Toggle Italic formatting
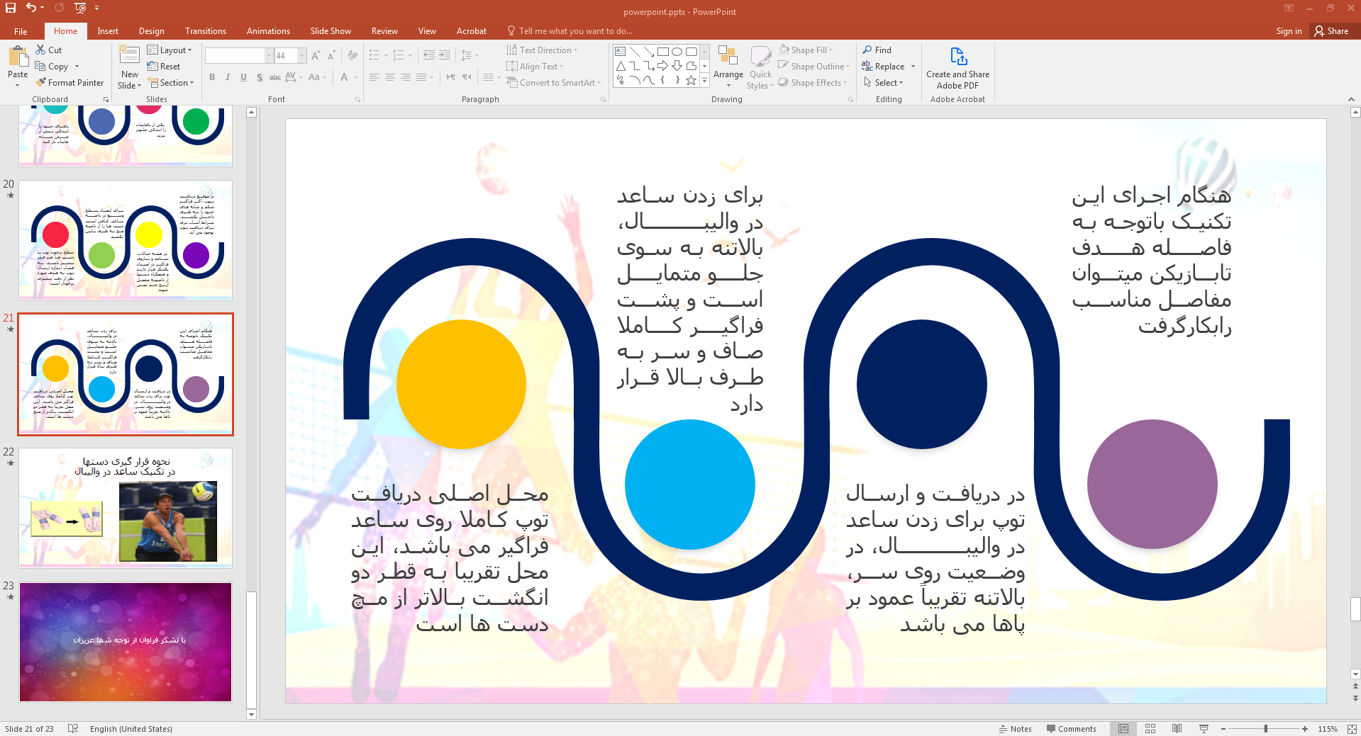Screen dimensions: 1361x736 (x=228, y=77)
